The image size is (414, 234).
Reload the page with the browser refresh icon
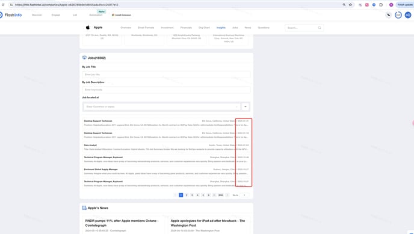[x=3, y=5]
